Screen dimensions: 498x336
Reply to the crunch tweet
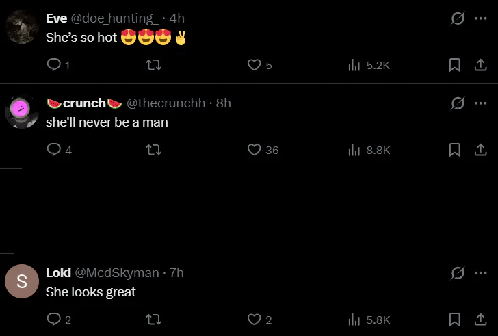(x=54, y=149)
